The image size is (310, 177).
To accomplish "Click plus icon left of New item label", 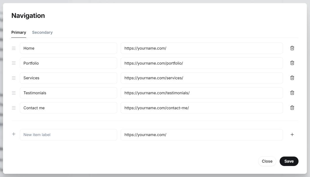I will click(x=14, y=134).
